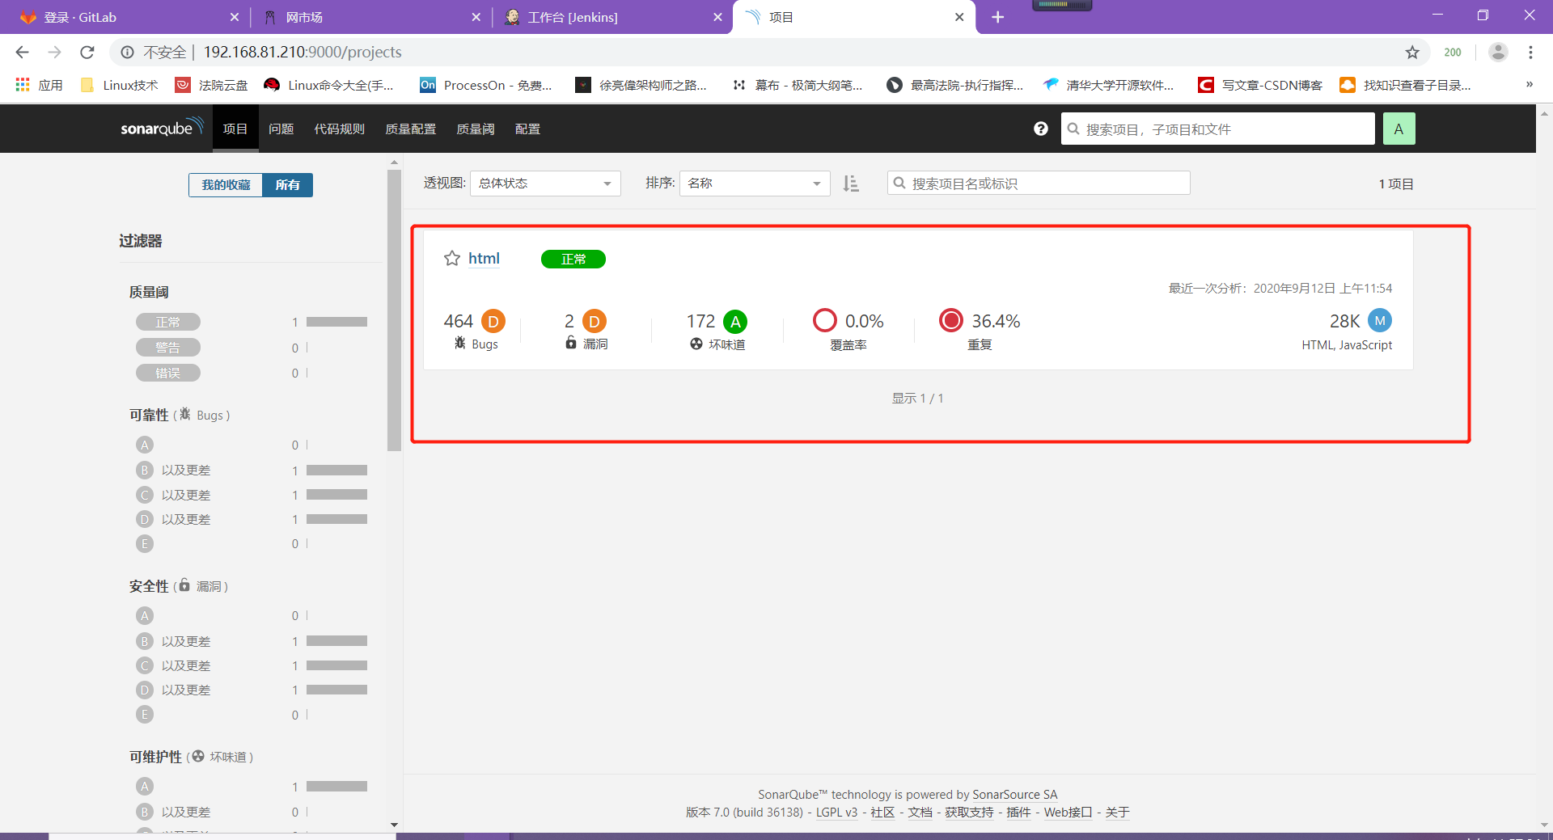Open the LGPL v3 link

point(836,812)
